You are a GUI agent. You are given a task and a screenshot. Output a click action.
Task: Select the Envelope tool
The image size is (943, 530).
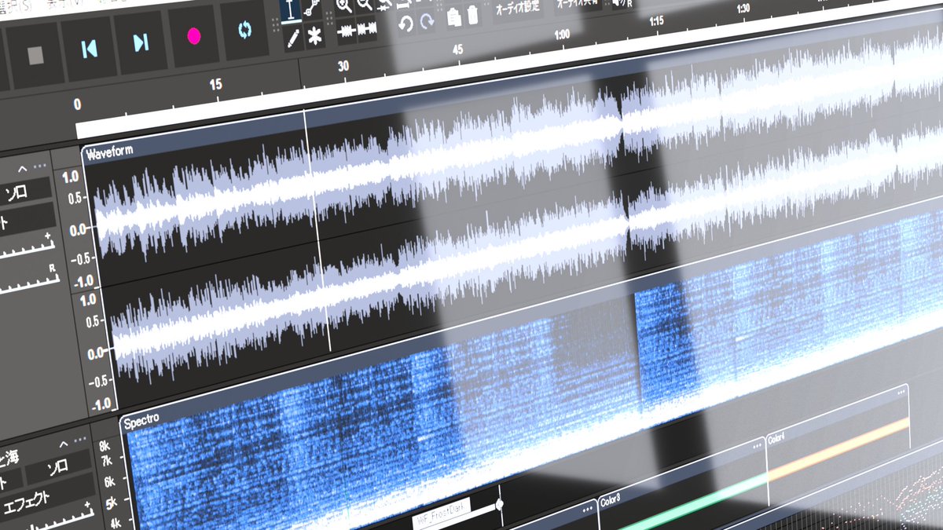pos(312,9)
